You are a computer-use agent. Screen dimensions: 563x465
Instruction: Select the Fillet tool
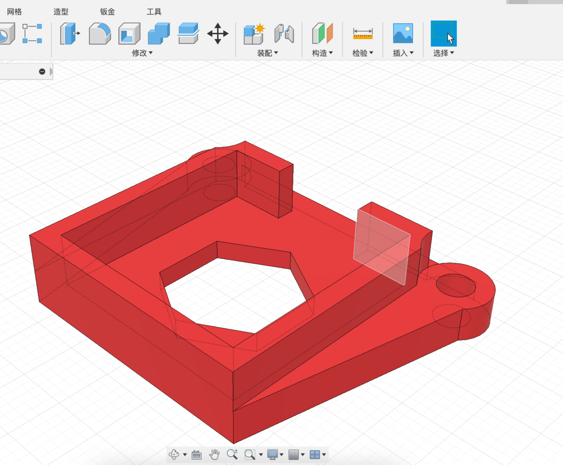(100, 33)
